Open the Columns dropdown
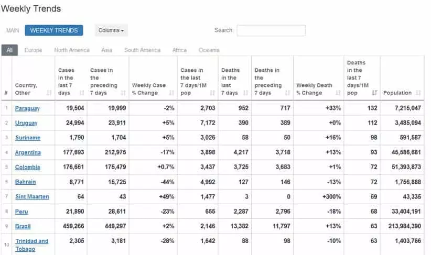The height and width of the screenshot is (255, 431). click(111, 30)
